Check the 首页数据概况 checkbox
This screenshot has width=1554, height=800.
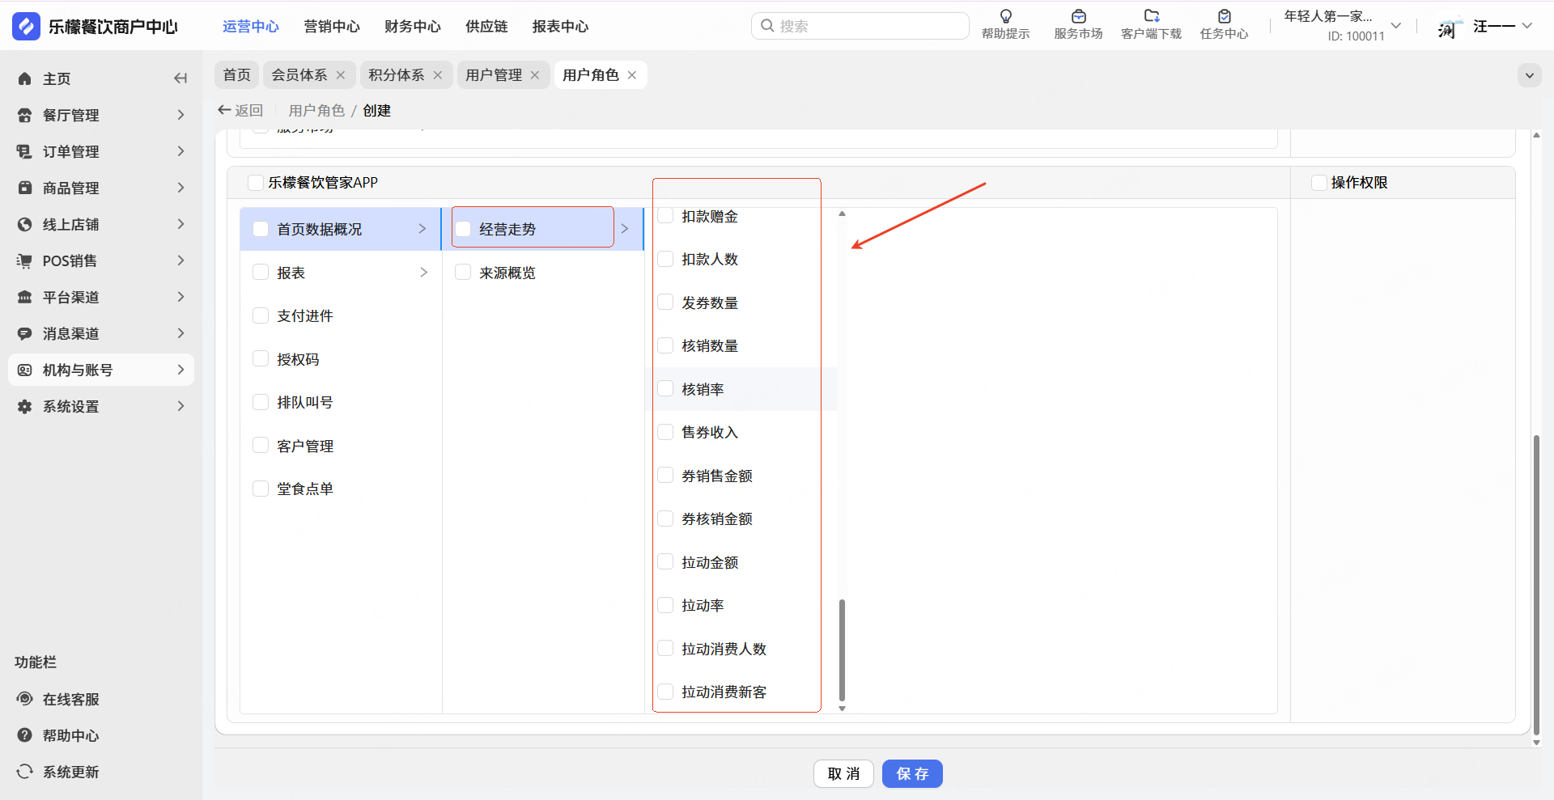pyautogui.click(x=261, y=229)
